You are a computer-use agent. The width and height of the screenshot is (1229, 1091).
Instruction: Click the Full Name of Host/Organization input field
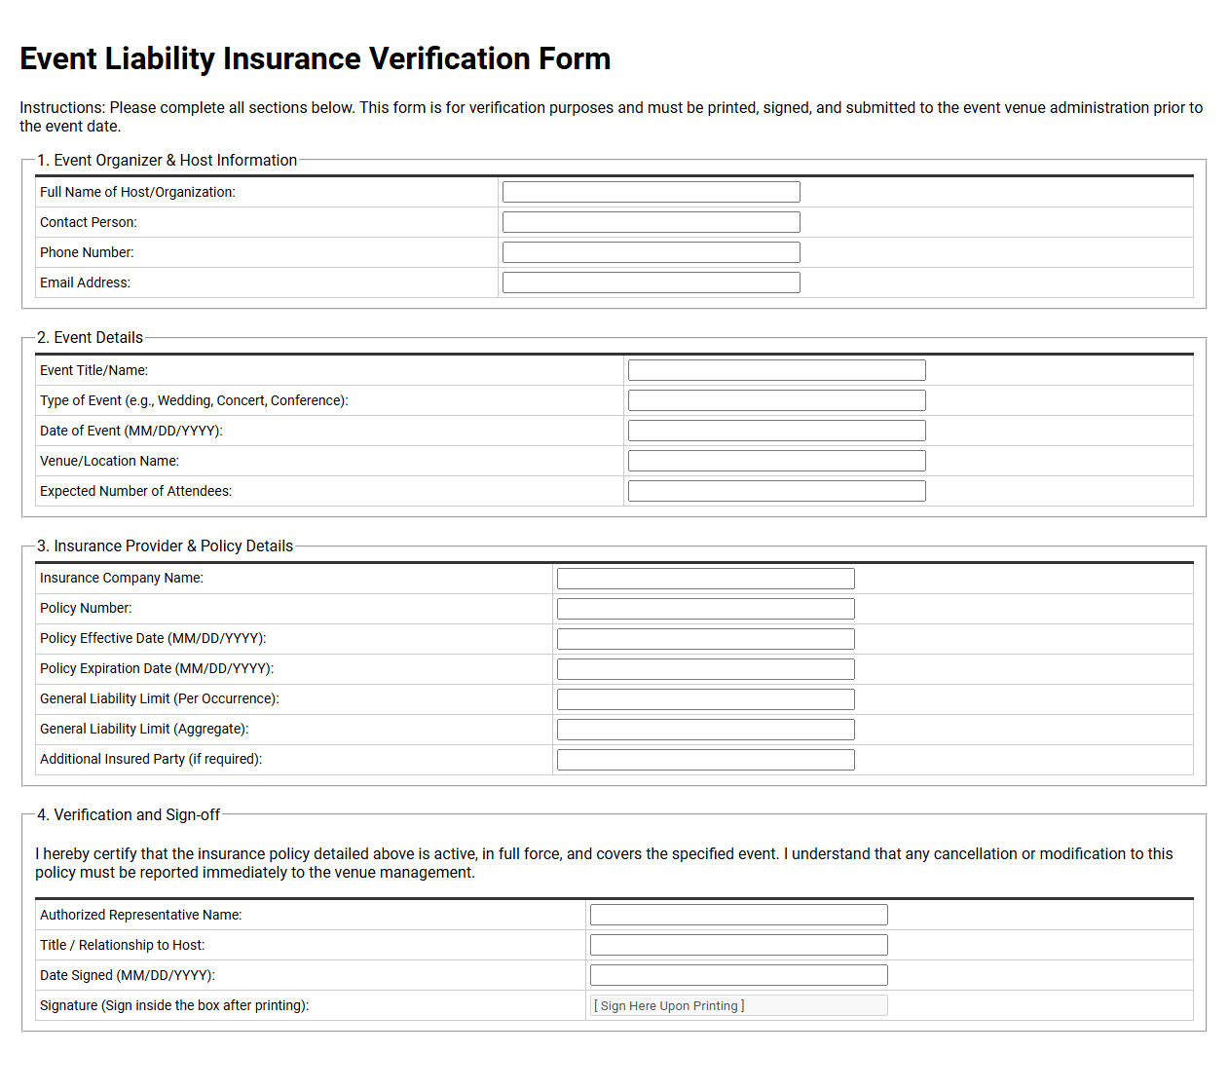click(x=652, y=192)
